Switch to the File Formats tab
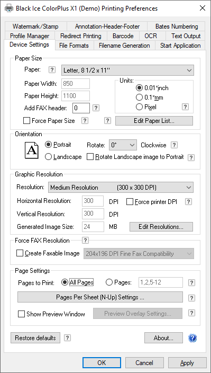Image resolution: width=211 pixels, height=373 pixels. 74,46
